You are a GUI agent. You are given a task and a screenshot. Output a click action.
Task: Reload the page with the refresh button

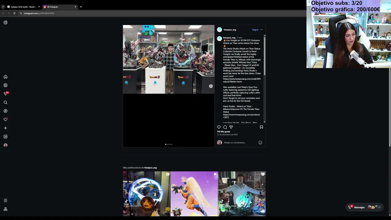(x=14, y=13)
